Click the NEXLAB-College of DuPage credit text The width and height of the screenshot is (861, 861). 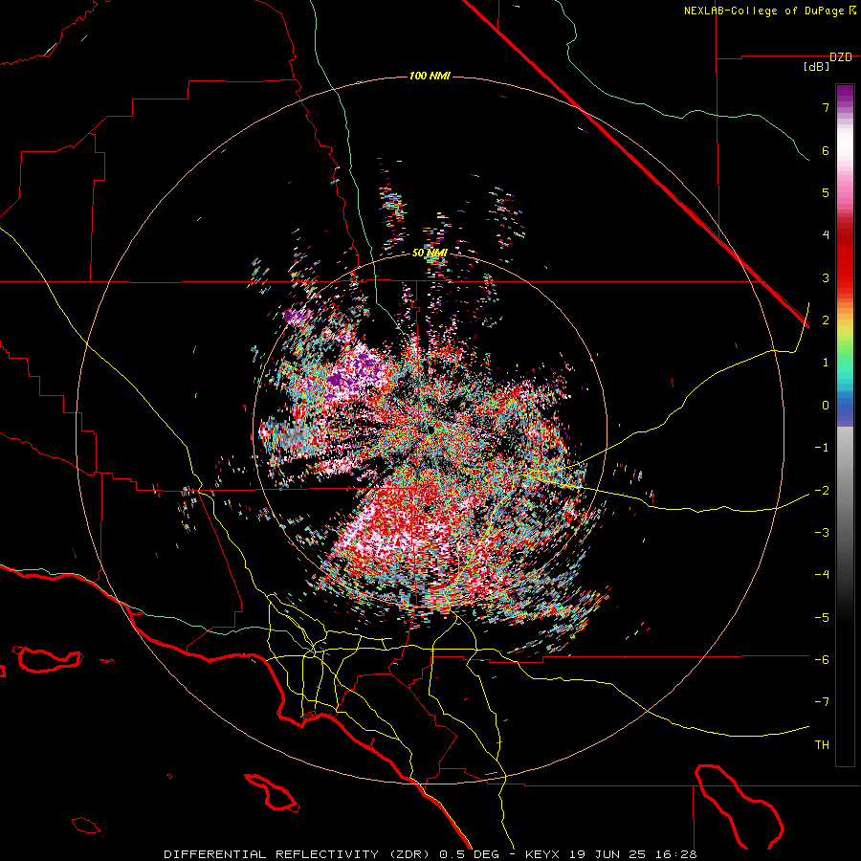[x=763, y=11]
